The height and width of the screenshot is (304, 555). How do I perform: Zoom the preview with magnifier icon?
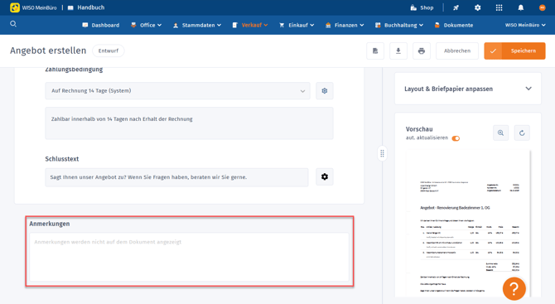pyautogui.click(x=500, y=133)
